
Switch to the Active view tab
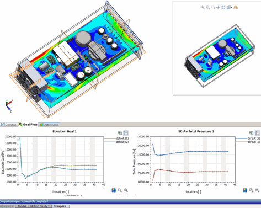coord(49,125)
